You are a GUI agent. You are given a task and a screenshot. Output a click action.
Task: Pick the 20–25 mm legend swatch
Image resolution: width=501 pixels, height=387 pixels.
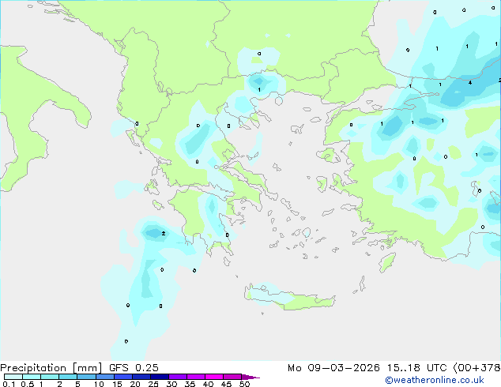[x=141, y=377]
